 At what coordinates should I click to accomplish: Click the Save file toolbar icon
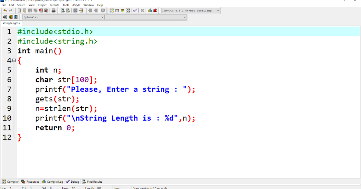click(x=30, y=10)
